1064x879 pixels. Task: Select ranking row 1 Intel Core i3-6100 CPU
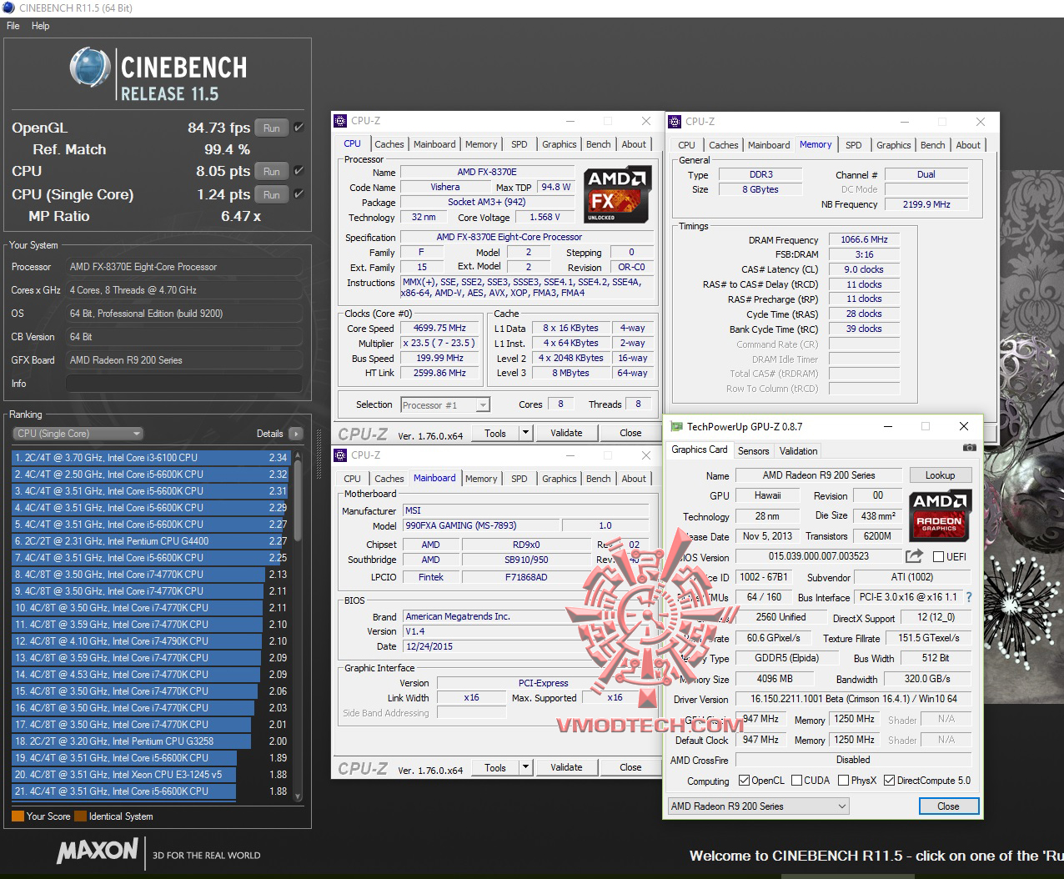pos(151,457)
